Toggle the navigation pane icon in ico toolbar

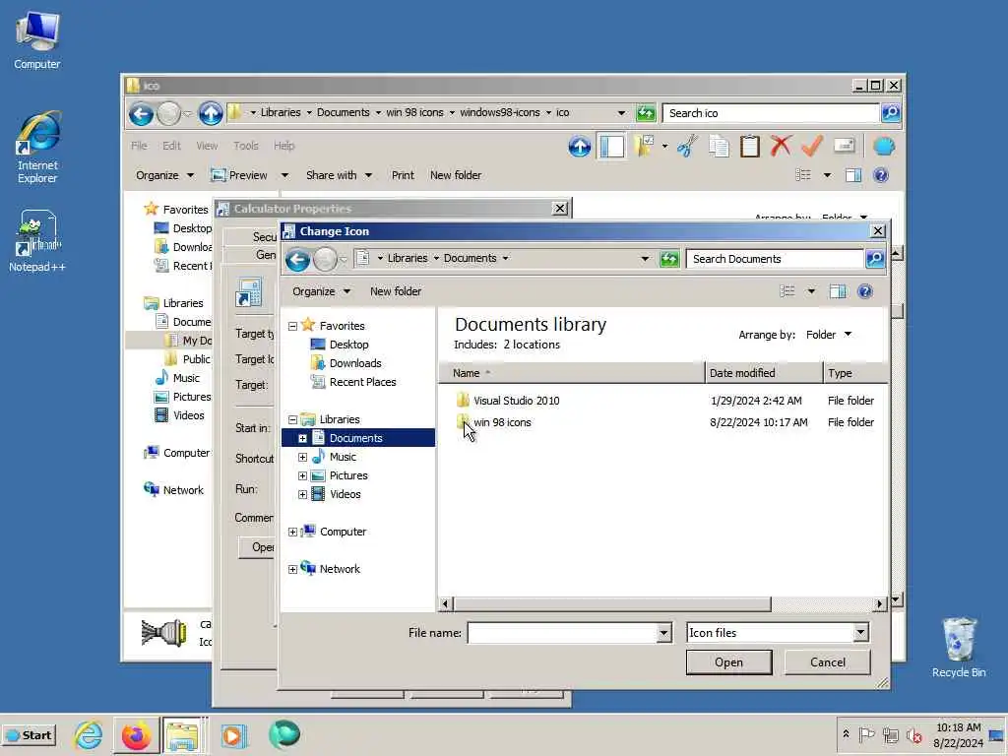[x=611, y=146]
